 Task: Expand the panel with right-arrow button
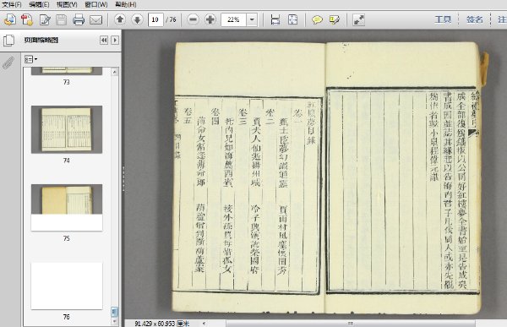point(115,40)
